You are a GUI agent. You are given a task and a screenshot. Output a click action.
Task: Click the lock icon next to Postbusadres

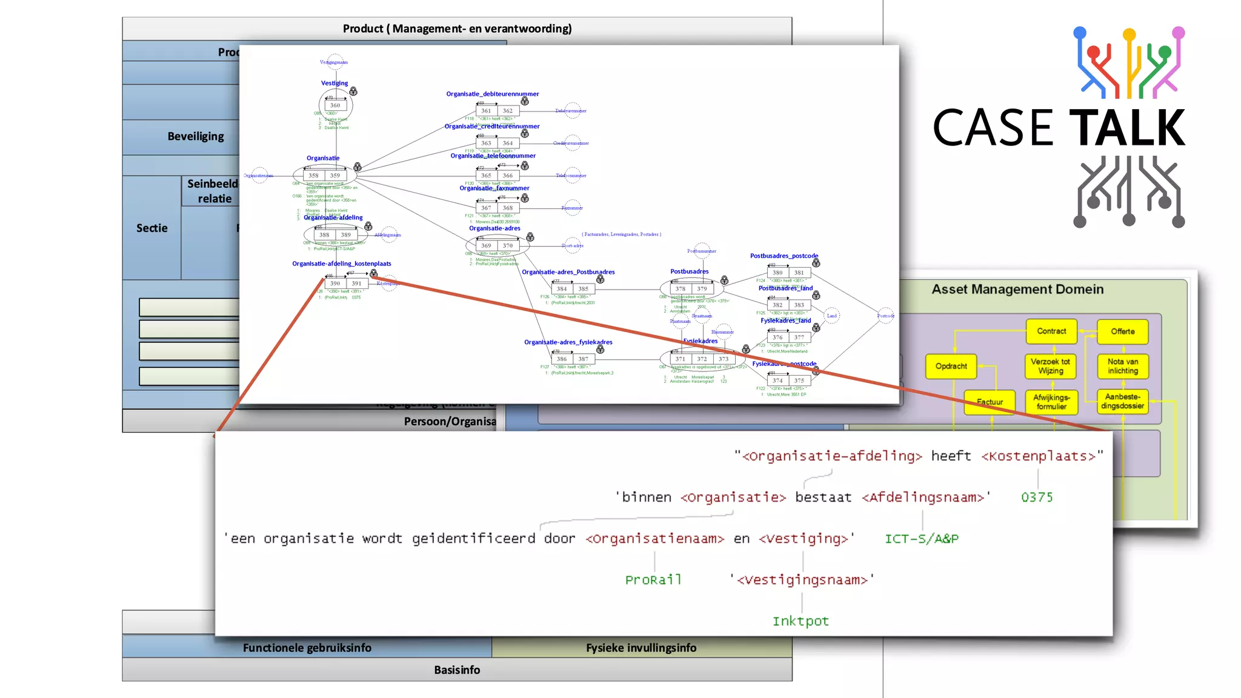click(724, 280)
